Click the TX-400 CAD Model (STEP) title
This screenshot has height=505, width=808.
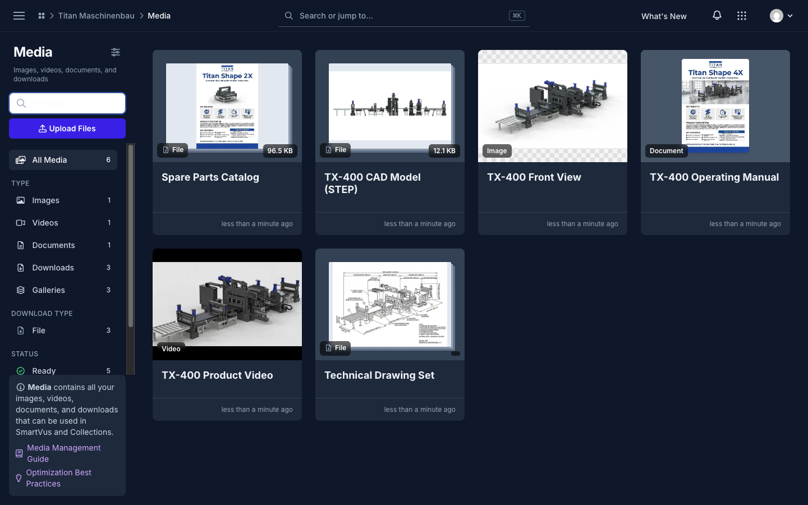click(x=373, y=183)
